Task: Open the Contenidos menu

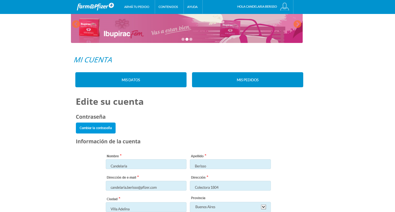Action: coord(168,7)
